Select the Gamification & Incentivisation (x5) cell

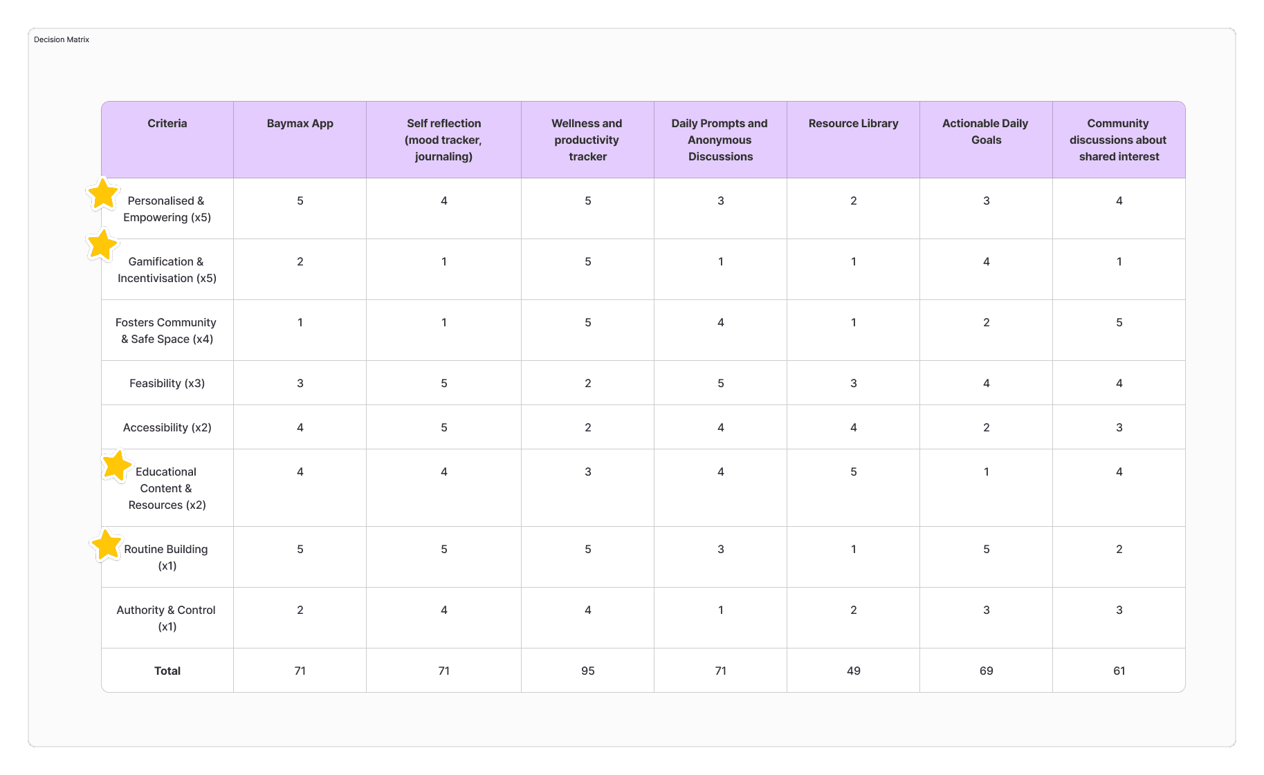(x=167, y=270)
